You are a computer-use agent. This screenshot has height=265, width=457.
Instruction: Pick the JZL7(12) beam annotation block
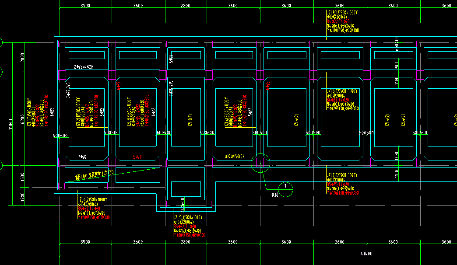tap(343, 184)
